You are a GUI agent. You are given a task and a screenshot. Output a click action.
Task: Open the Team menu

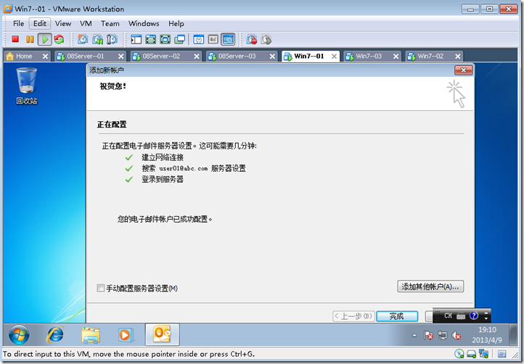(x=110, y=23)
